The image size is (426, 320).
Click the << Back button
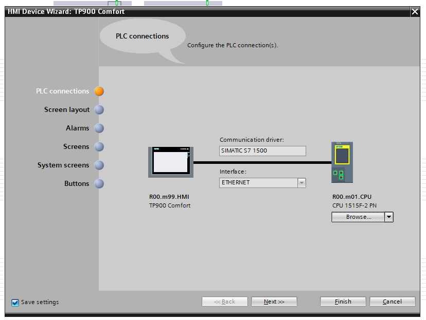pos(225,302)
